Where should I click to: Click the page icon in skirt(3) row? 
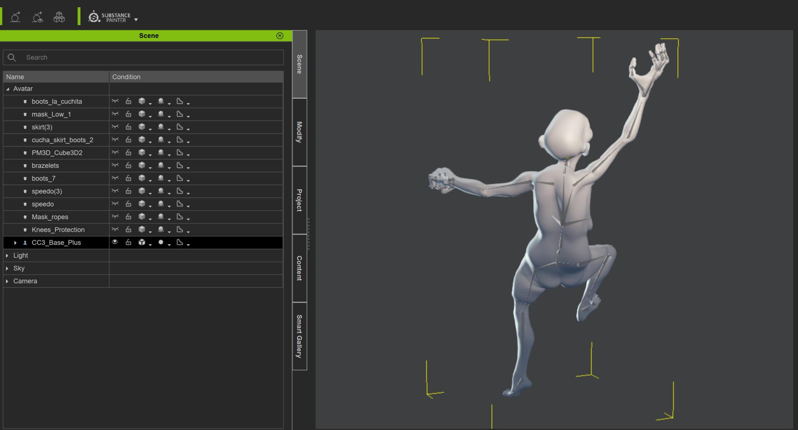(180, 126)
